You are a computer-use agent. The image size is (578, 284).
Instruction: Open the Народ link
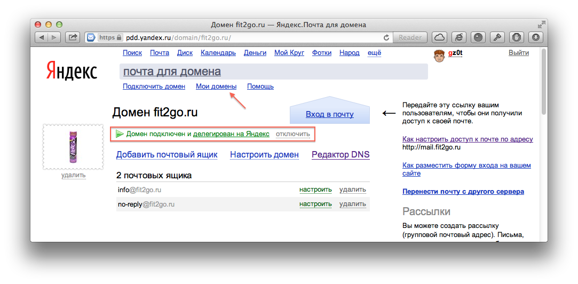(350, 53)
